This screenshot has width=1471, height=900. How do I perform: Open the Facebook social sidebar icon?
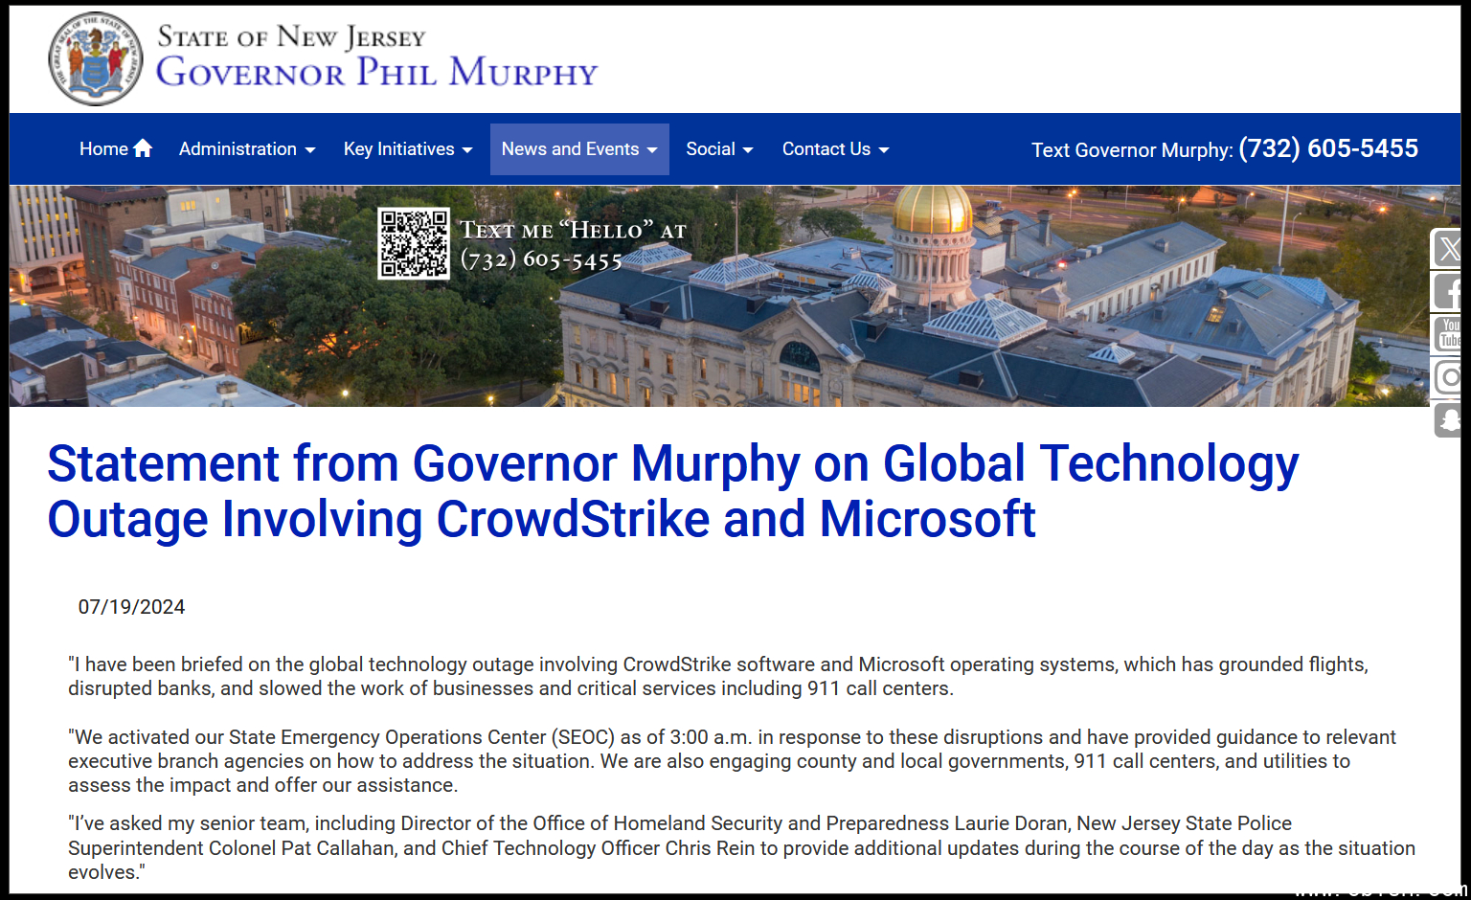[1448, 292]
